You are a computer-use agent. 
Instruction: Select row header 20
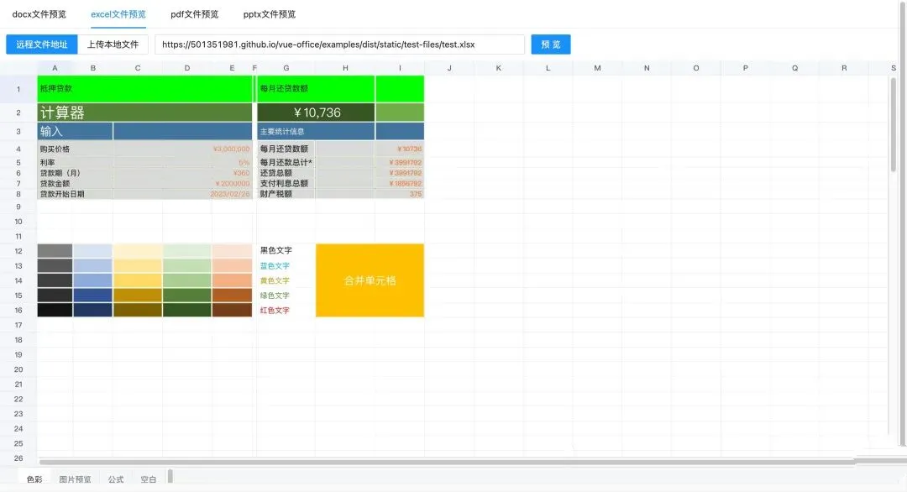(18, 369)
